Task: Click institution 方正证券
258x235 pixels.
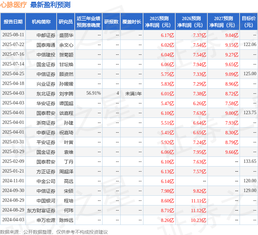Action: tap(46, 172)
